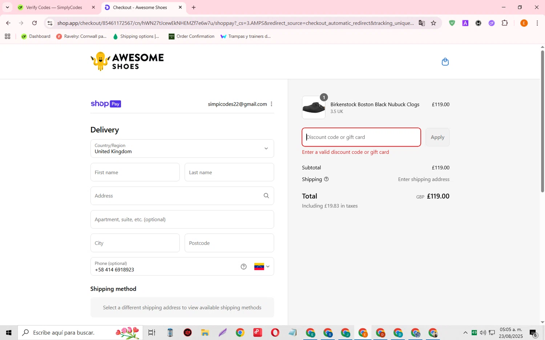Click the Windows taskbar search box
The image size is (545, 340).
point(80,332)
